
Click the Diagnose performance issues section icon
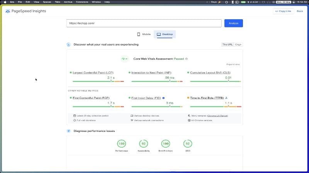(68, 131)
